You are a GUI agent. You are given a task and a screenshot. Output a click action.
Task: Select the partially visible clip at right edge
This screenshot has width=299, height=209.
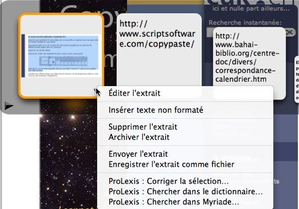(297, 80)
